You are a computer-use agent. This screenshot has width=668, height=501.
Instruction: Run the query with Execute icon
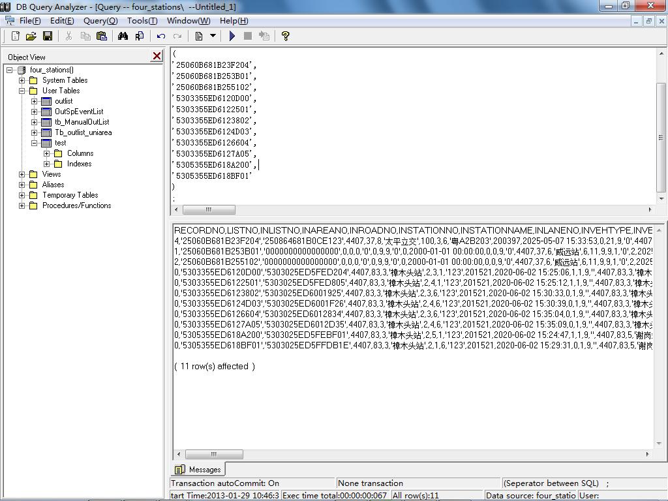232,37
